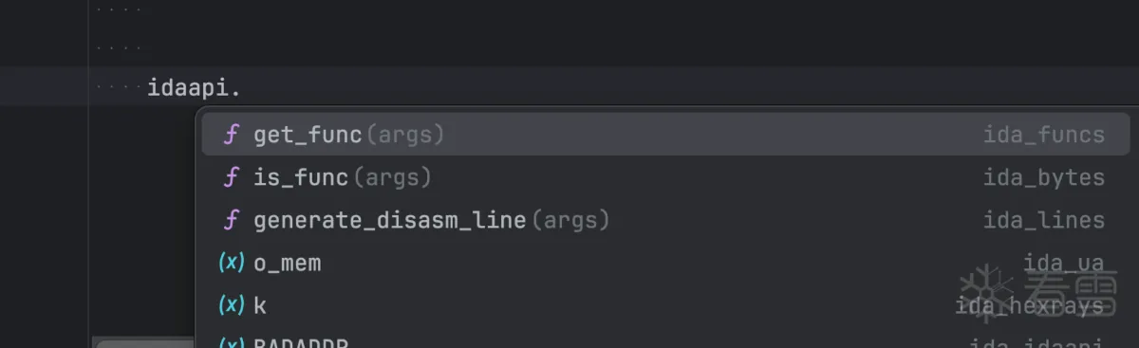Click the ida_hexrays module label
1139x348 pixels.
(1030, 305)
